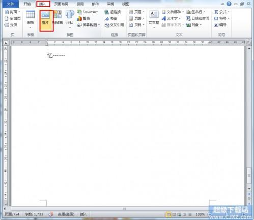Expand the Header (页眉) dropdown arrow
Screen dimensions: 254x220
coord(144,12)
